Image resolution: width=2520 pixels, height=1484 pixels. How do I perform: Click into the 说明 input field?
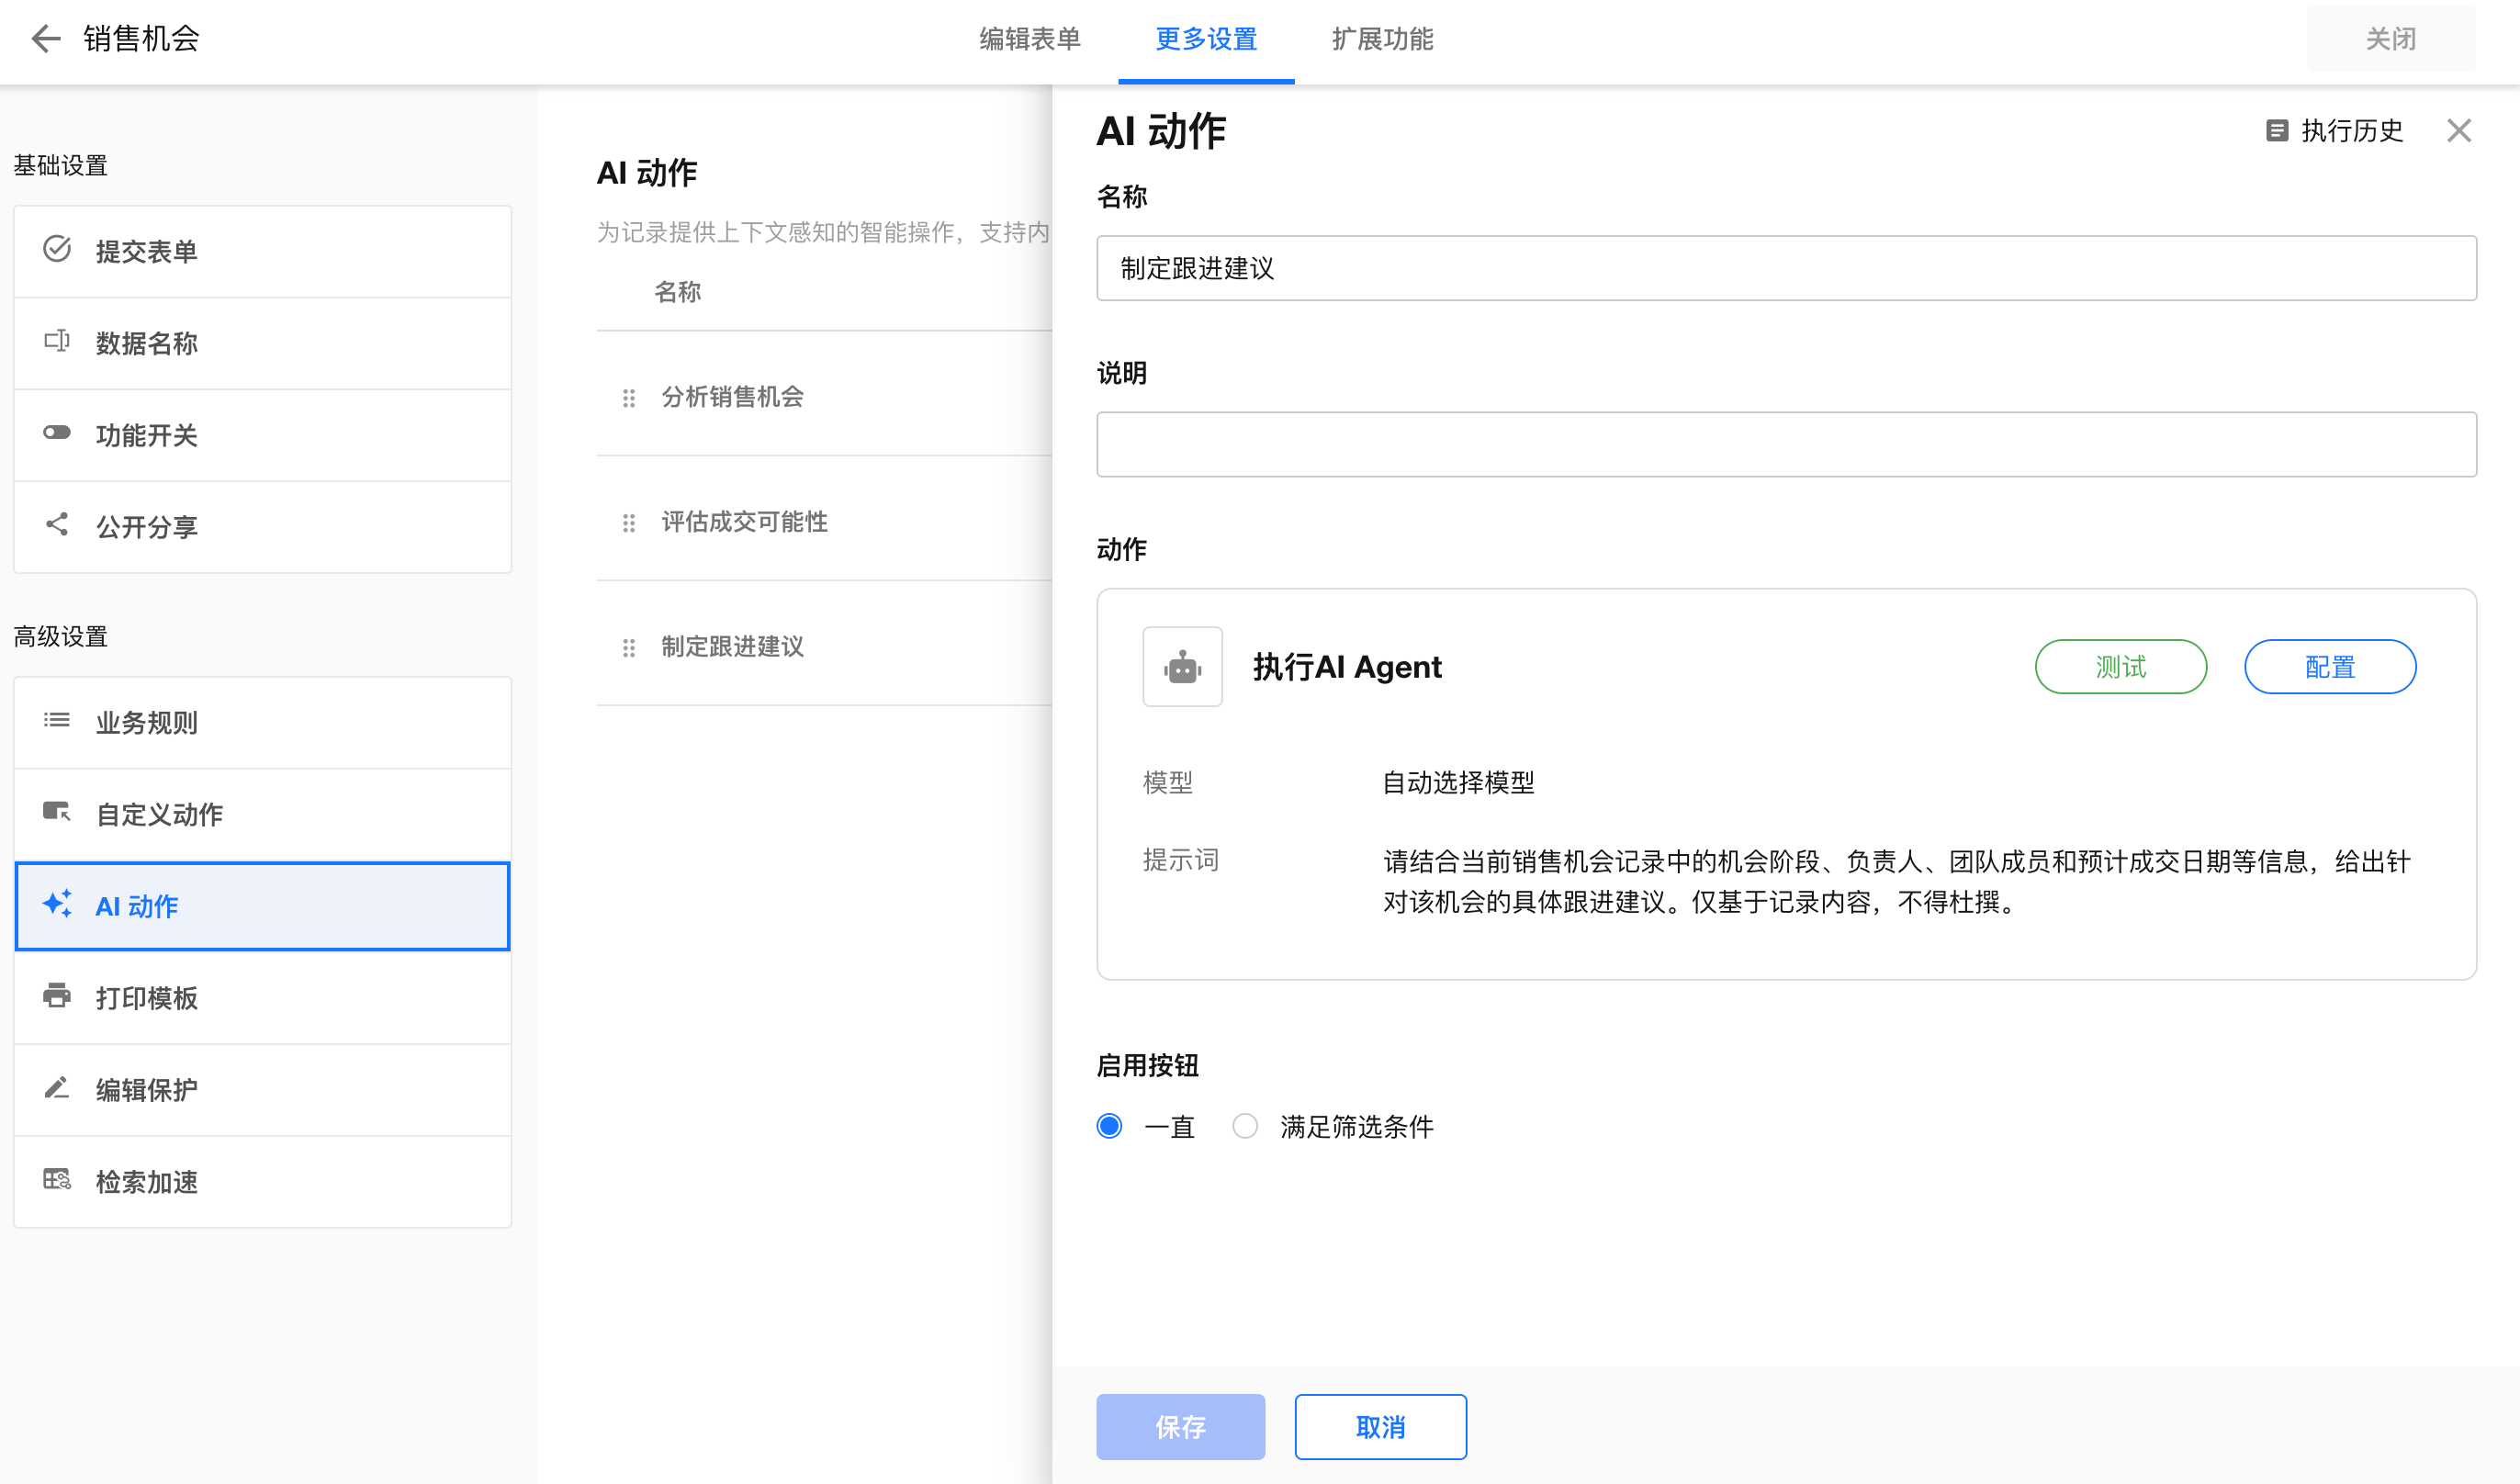tap(1785, 445)
